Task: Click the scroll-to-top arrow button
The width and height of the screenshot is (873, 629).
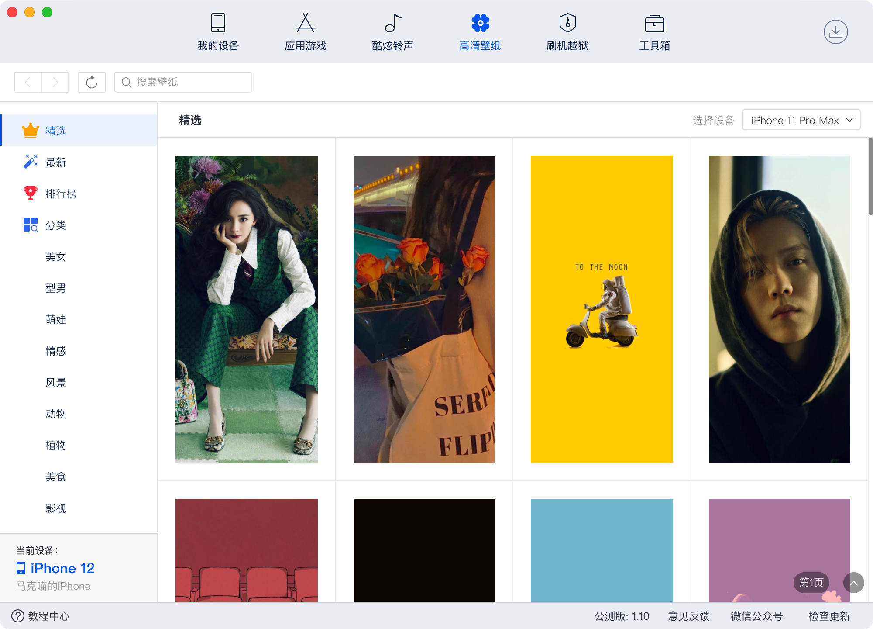Action: (853, 583)
